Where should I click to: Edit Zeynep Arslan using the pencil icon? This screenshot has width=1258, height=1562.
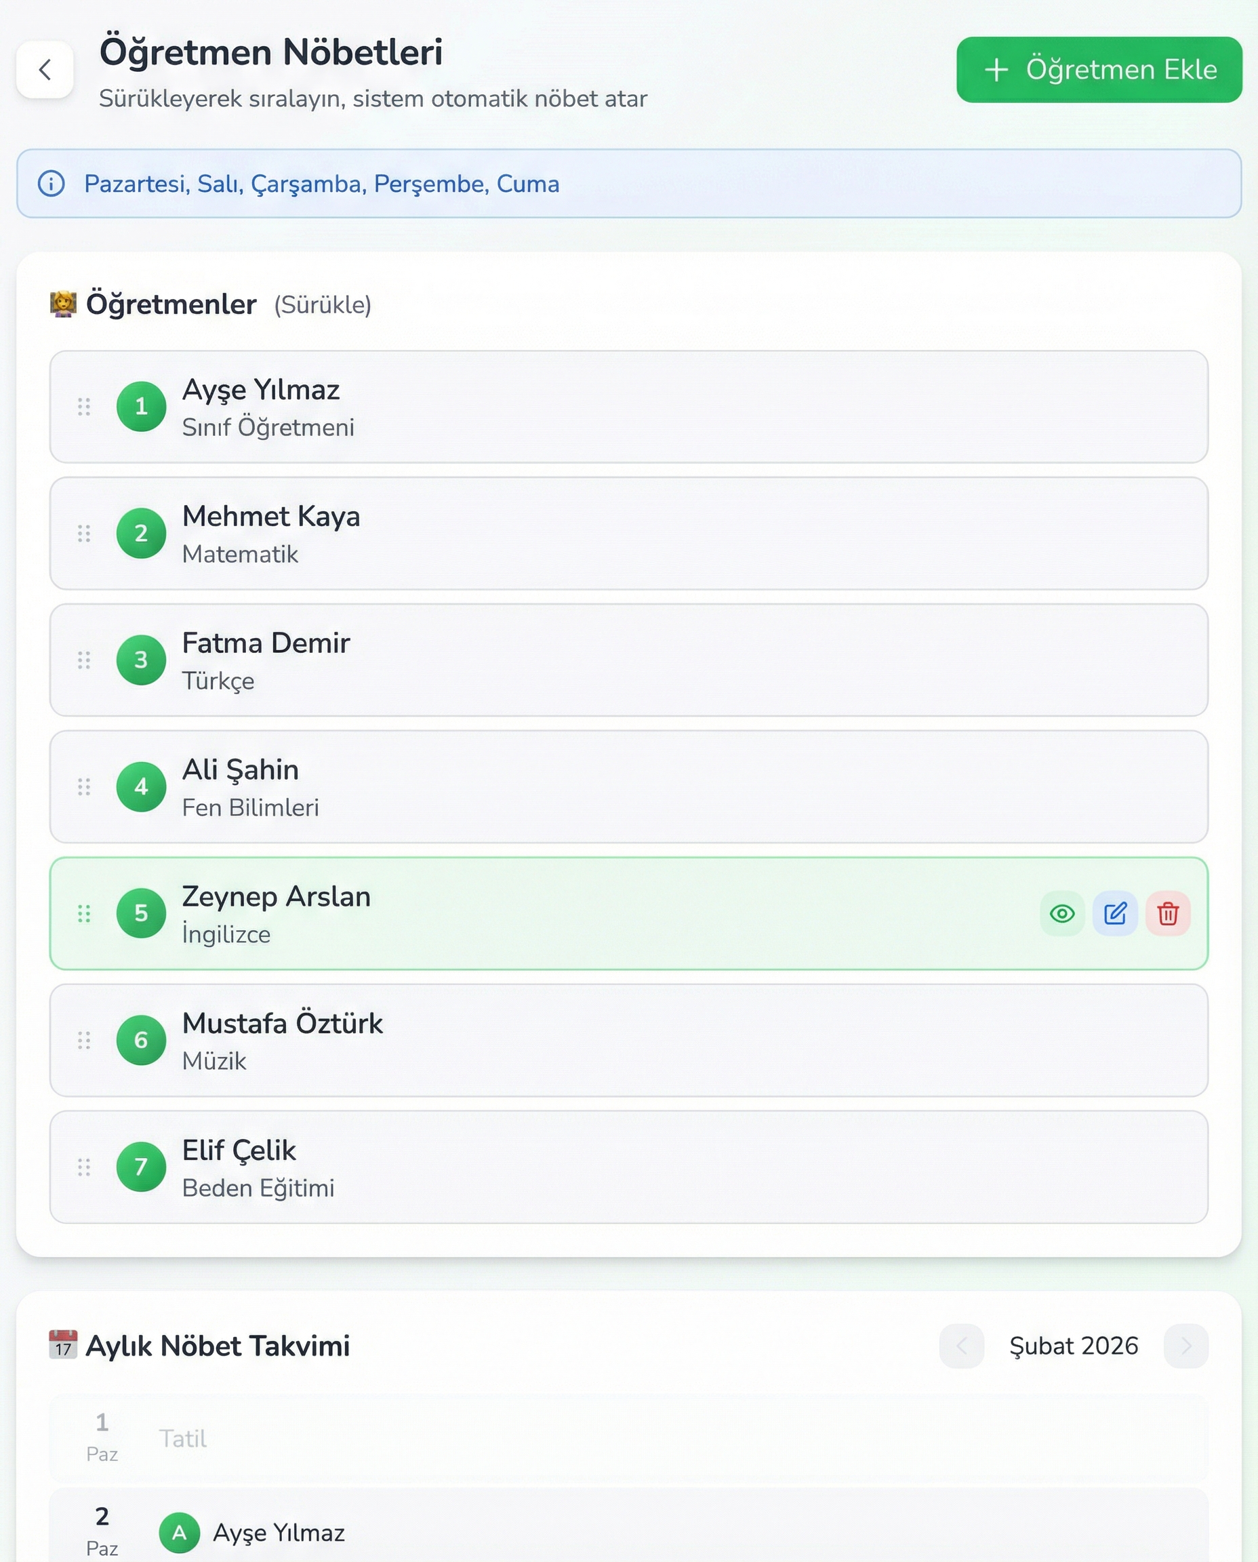point(1114,913)
